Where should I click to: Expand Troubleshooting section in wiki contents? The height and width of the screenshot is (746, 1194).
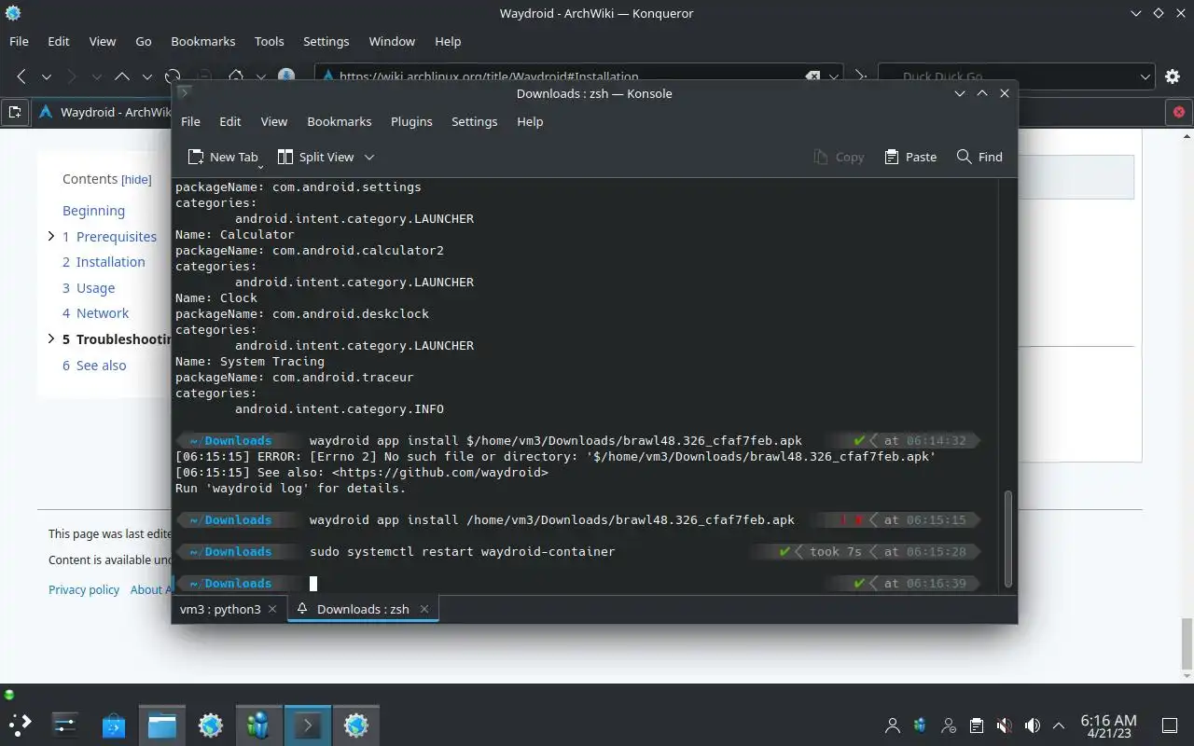pos(51,339)
